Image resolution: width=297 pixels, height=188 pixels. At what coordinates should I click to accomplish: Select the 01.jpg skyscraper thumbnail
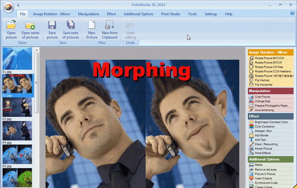(17, 58)
